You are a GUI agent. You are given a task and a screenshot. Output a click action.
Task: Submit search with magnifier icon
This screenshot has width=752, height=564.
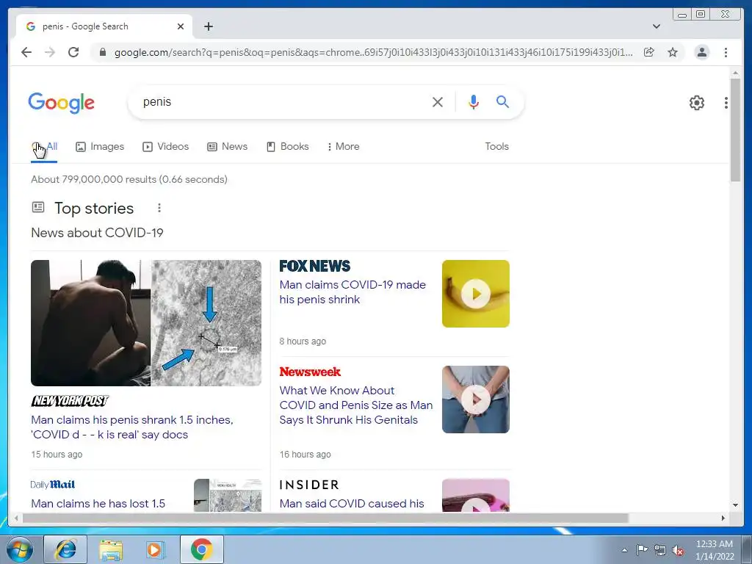pos(502,101)
